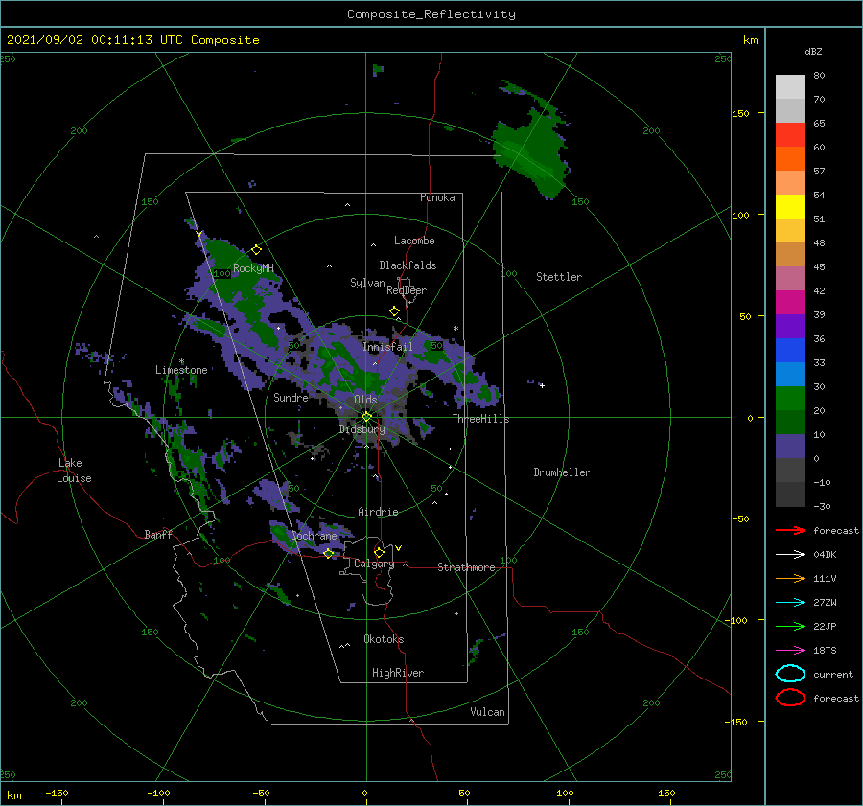This screenshot has width=863, height=806.
Task: Select the cyan 'current' ellipse legend icon
Action: pos(790,674)
